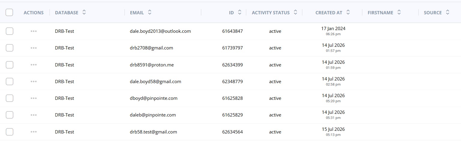This screenshot has height=146, width=461.
Task: Check the box for dale.boyd58@gmail.com
Action: tap(10, 81)
